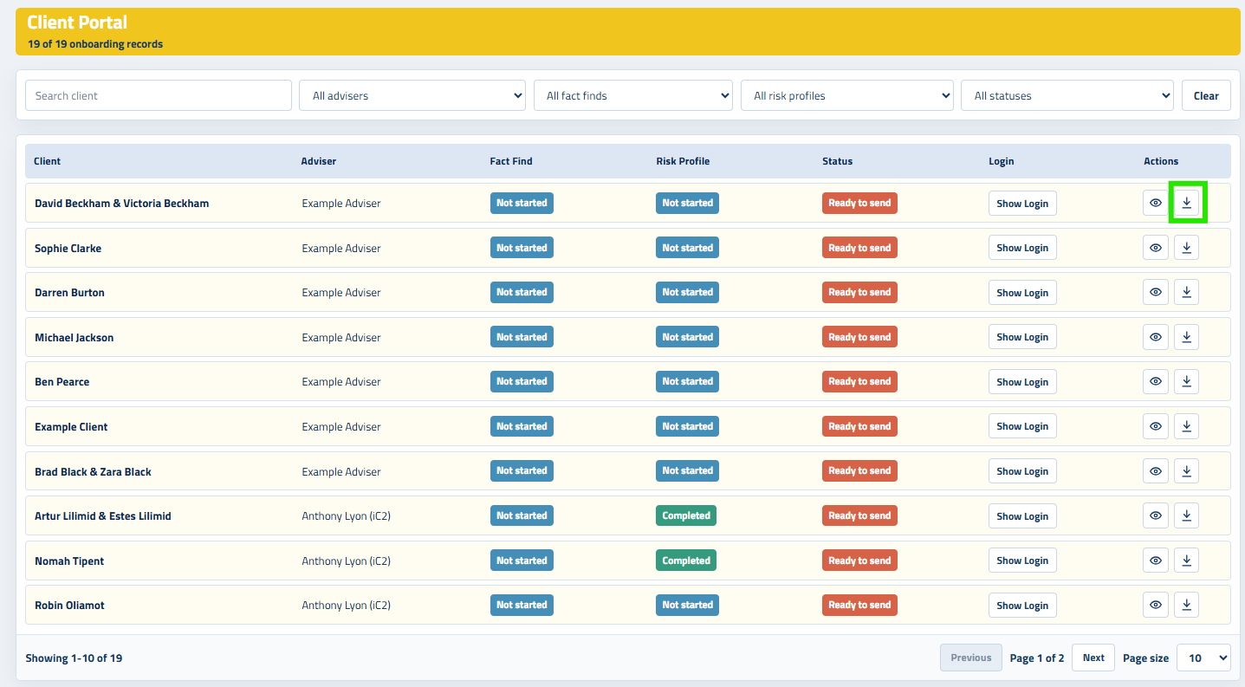This screenshot has width=1245, height=687.
Task: Click the Client Portal heading
Action: [x=77, y=23]
